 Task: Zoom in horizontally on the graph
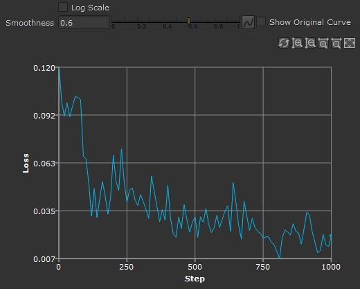(x=323, y=43)
